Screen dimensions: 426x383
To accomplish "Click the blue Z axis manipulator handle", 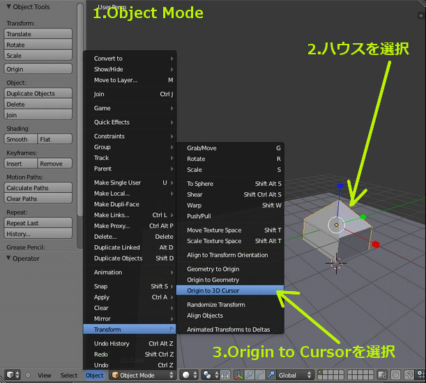I will coord(340,186).
